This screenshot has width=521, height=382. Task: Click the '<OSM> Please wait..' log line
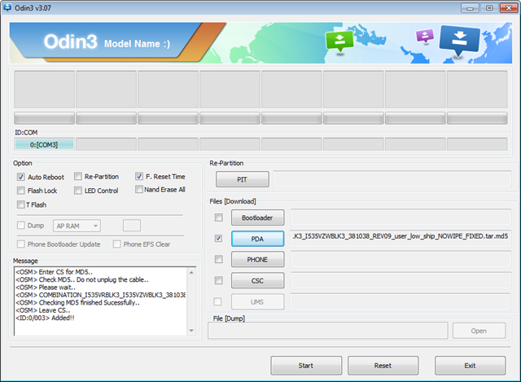(x=46, y=288)
